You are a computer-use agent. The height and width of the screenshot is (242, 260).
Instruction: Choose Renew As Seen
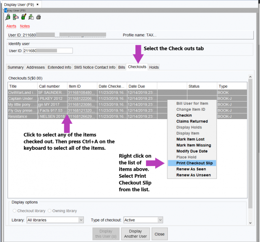[191, 169]
